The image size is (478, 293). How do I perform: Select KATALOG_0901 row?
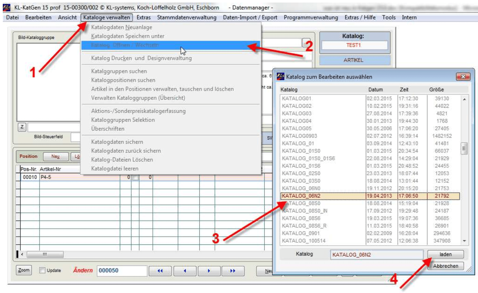pyautogui.click(x=370, y=233)
